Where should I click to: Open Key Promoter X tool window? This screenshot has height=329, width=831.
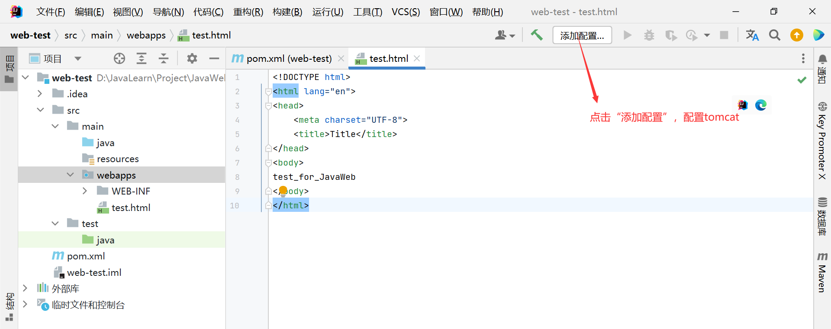point(822,141)
